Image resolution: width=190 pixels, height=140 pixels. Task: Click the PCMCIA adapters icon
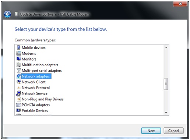coord(19,105)
